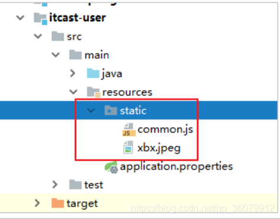Expand the target folder arrow
The height and width of the screenshot is (219, 280).
[x=37, y=203]
